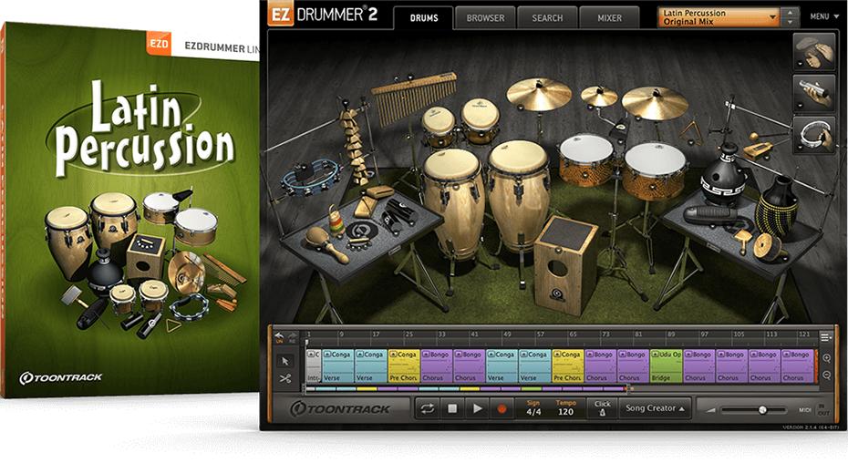Toggle loop playback on
This screenshot has height=463, width=848.
[427, 409]
